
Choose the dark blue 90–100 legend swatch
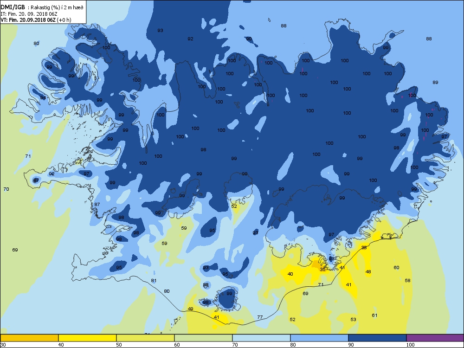click(x=377, y=338)
